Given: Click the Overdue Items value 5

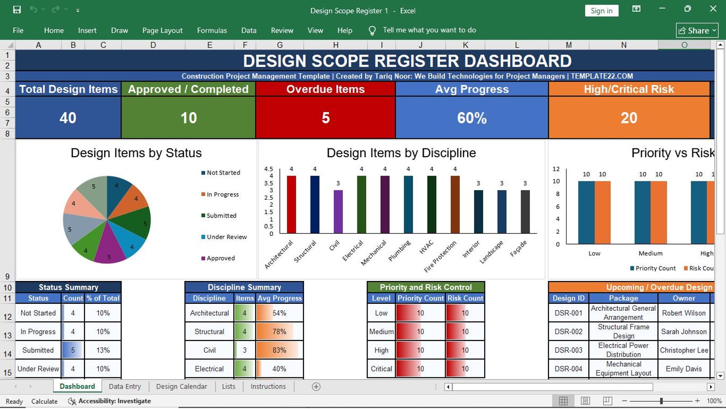Looking at the screenshot, I should point(326,118).
